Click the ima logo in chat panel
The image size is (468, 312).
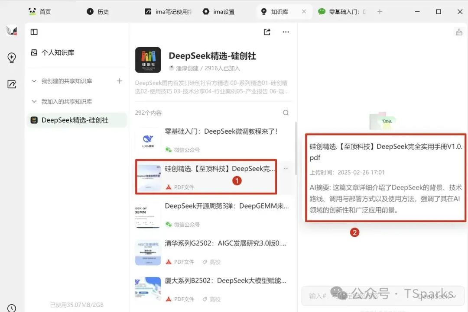coord(382,121)
